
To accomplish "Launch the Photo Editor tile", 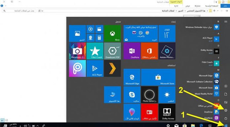I will [x=149, y=95].
